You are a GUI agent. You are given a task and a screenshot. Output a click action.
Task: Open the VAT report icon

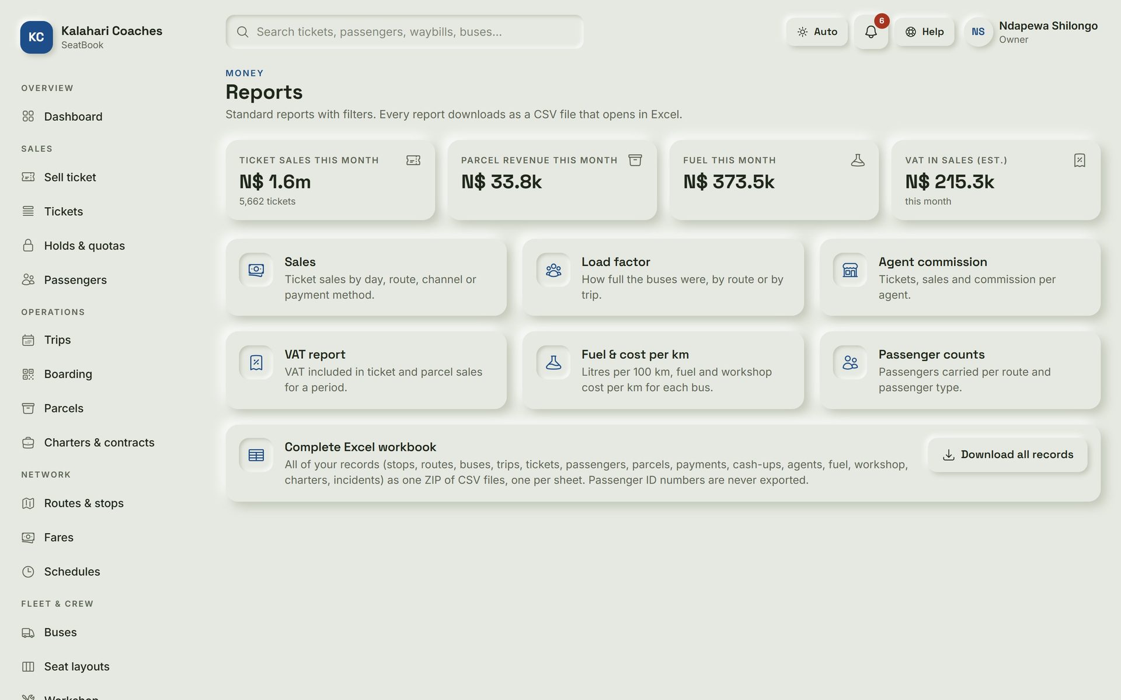coord(256,363)
